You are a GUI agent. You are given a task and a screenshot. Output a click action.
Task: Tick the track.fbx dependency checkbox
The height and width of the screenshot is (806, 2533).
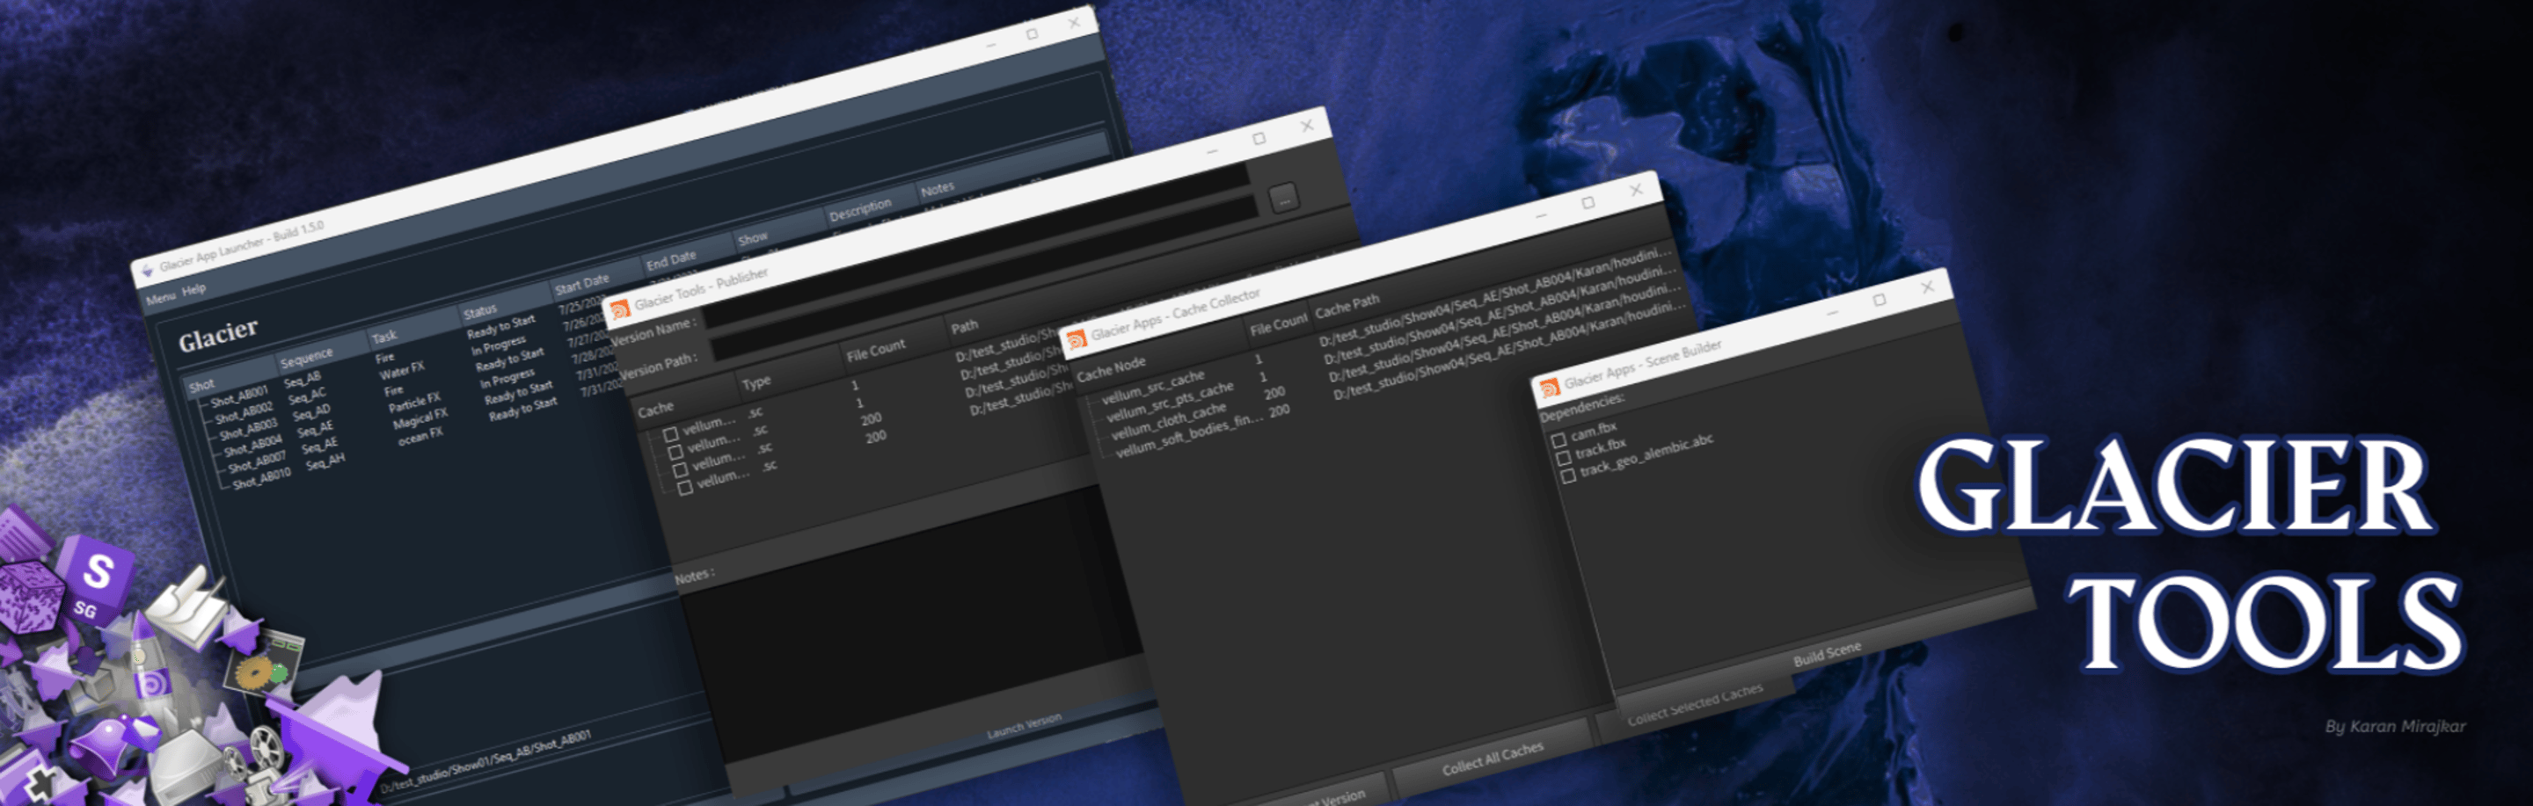click(x=1564, y=458)
